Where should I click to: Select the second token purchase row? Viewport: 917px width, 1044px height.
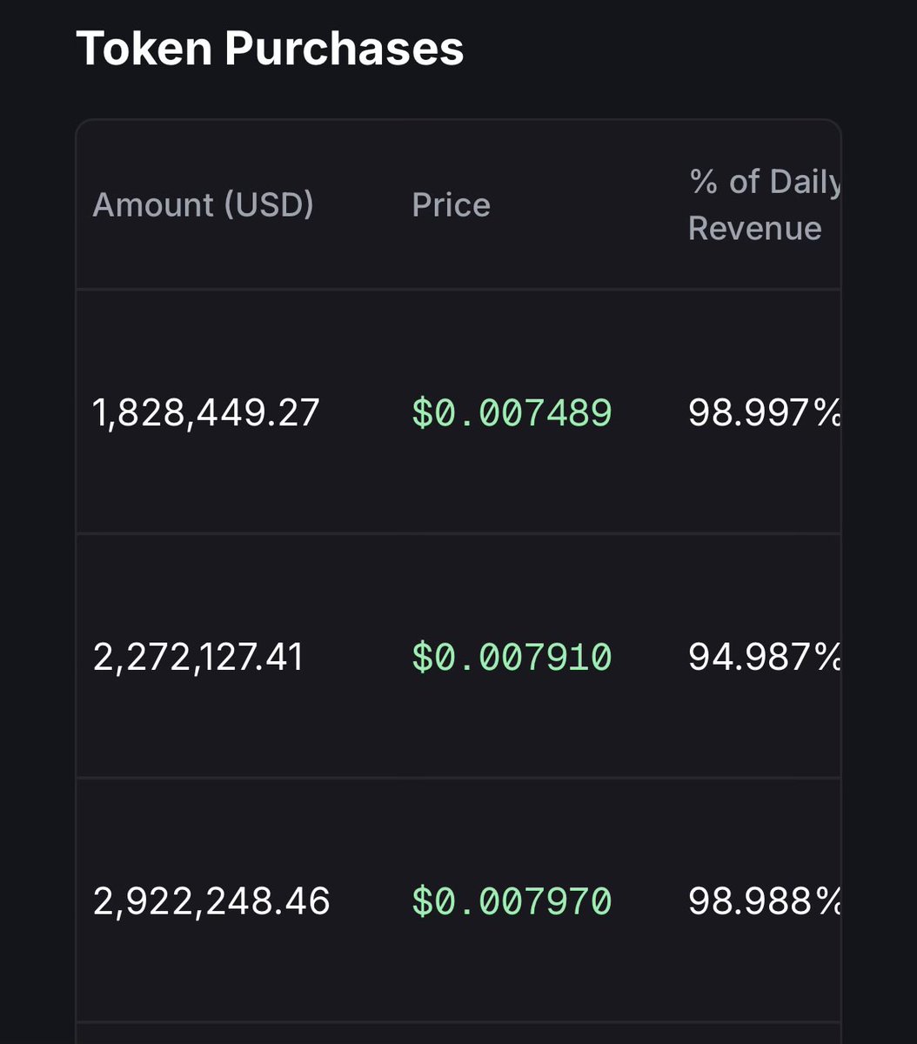click(458, 655)
